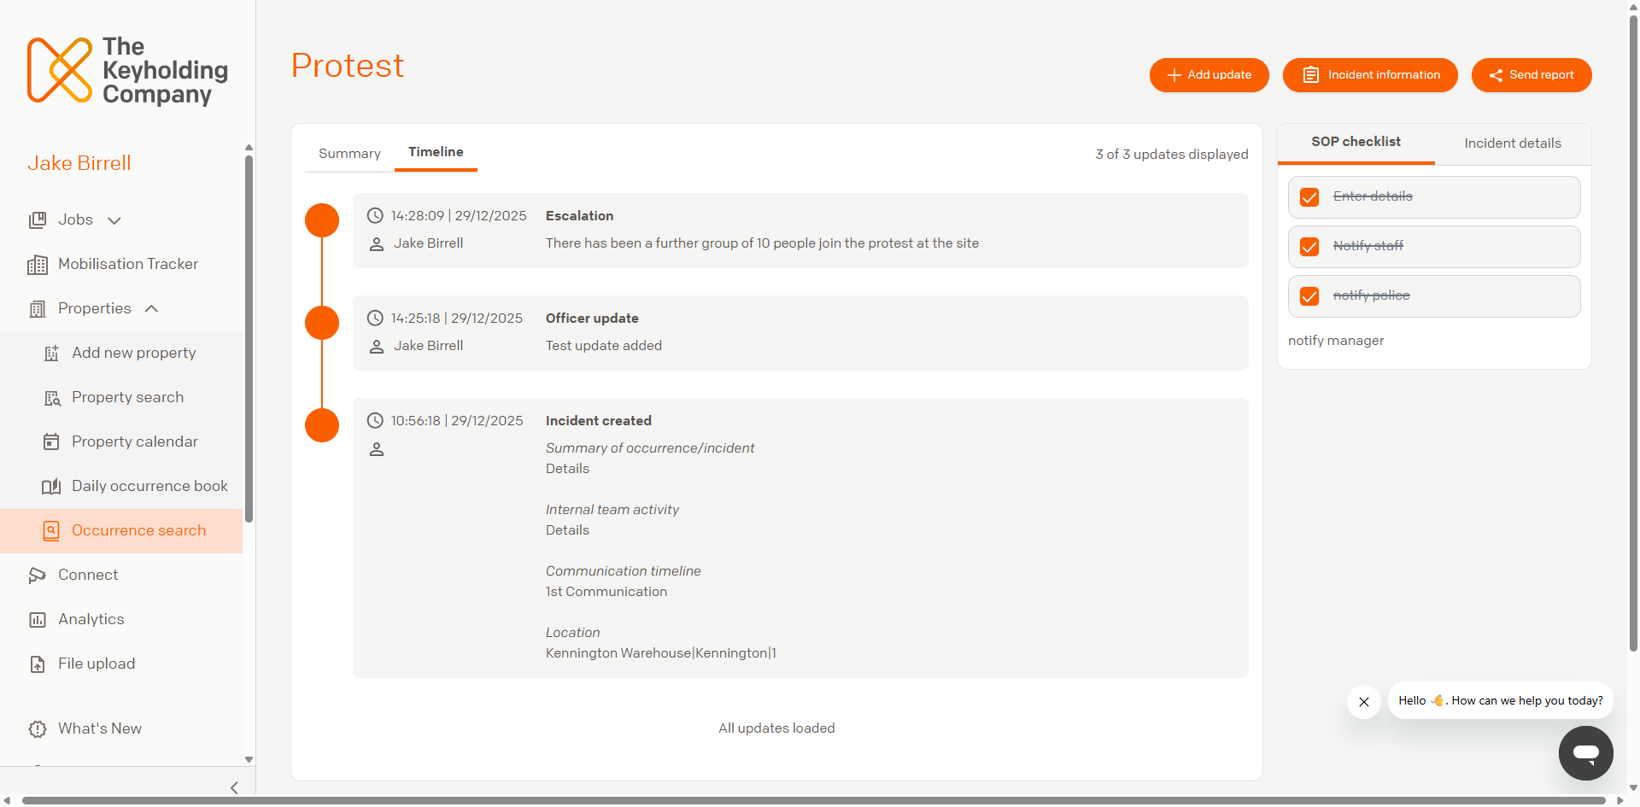Switch to the Summary tab

pyautogui.click(x=349, y=154)
